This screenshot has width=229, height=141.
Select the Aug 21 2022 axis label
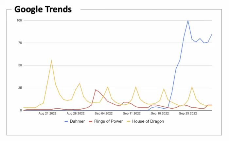point(48,114)
